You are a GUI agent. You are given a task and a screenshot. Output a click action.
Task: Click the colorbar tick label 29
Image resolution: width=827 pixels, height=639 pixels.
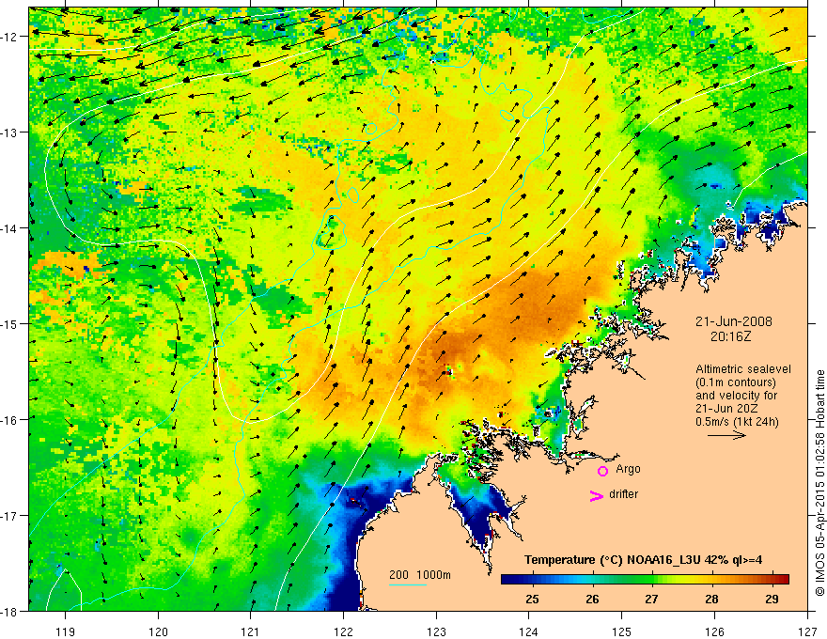772,599
